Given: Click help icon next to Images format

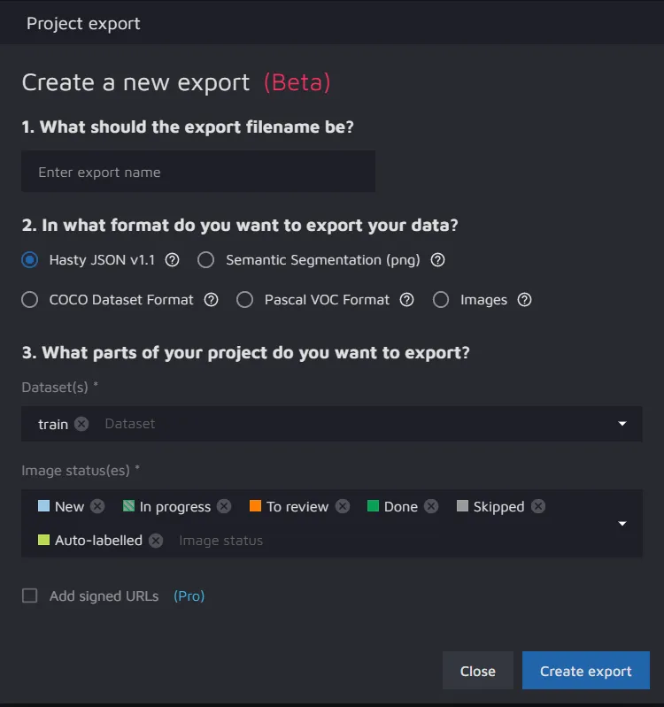Looking at the screenshot, I should [524, 300].
